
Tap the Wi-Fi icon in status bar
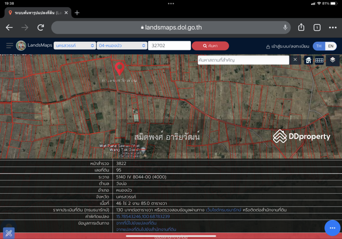pyautogui.click(x=319, y=3)
